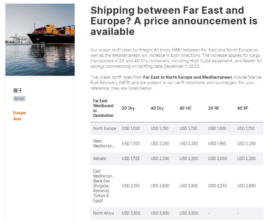267x223 pixels.
Task: Click the USD 2,850 North Africa rate
Action: tap(131, 213)
